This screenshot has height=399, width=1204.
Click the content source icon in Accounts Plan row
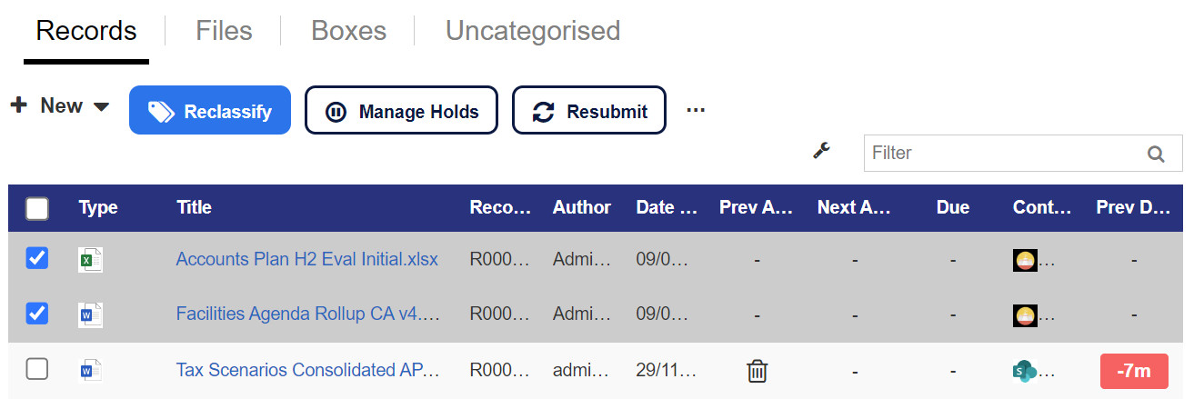(1025, 260)
